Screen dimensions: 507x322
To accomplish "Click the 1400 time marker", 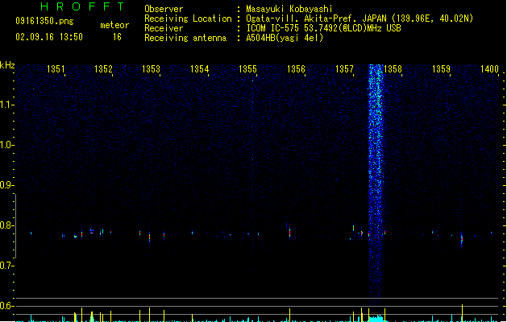I will (x=489, y=69).
